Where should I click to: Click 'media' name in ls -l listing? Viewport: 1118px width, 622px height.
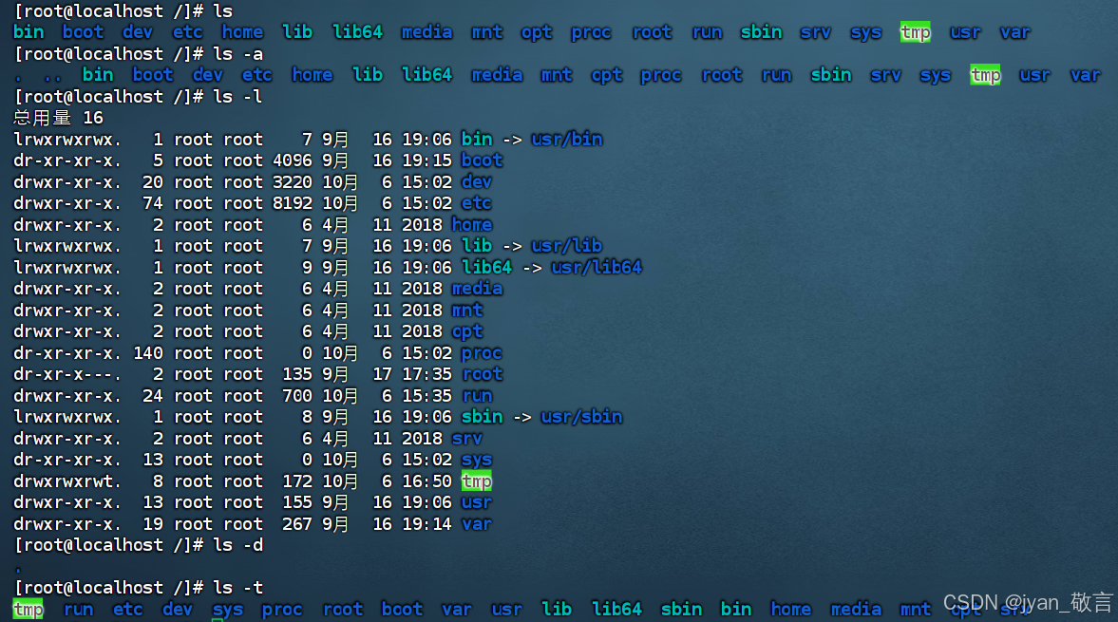477,290
